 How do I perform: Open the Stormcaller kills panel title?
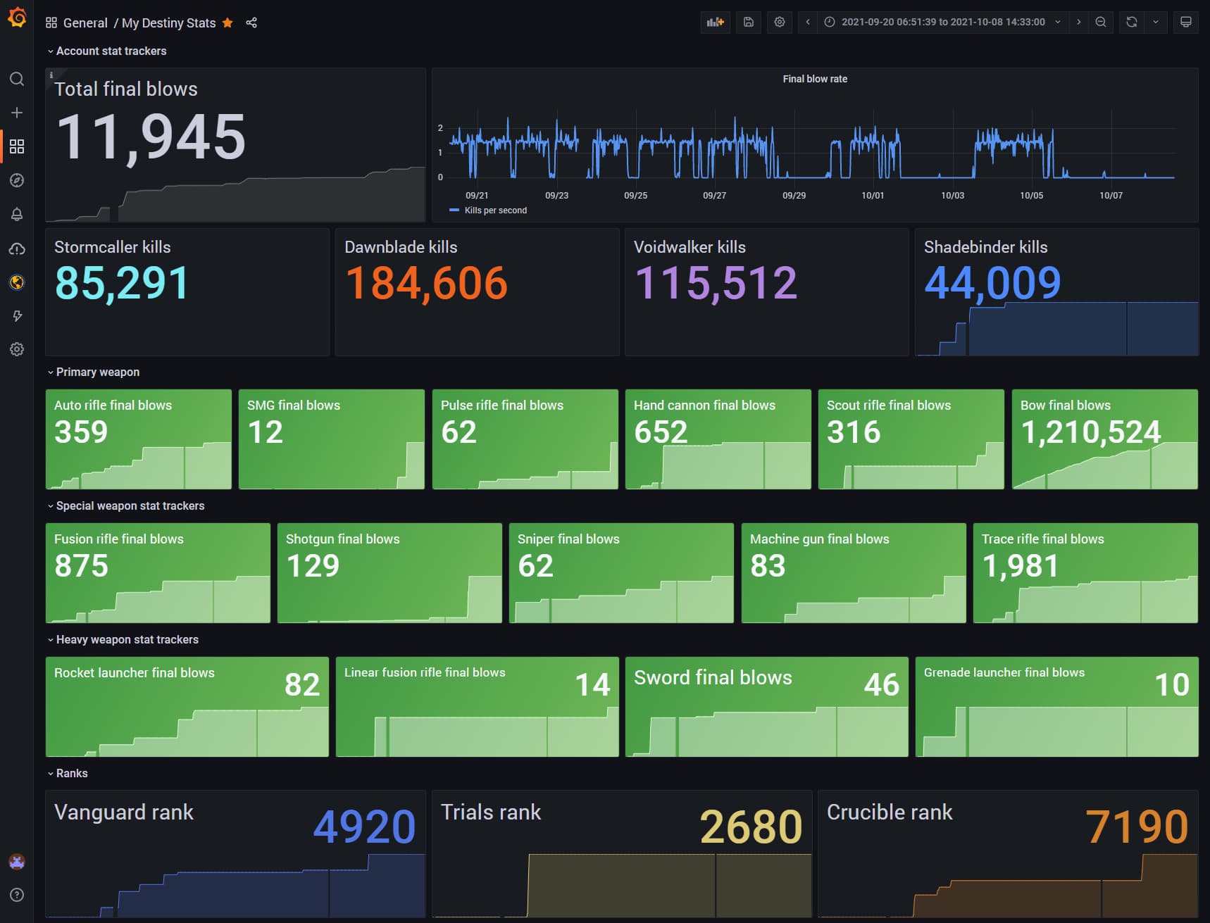[x=113, y=247]
